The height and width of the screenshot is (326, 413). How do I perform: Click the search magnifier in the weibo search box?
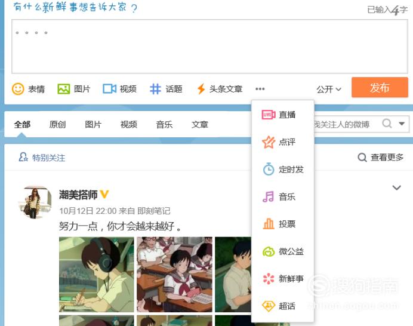point(387,124)
